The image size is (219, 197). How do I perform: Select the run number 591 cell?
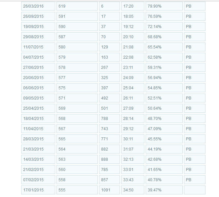(77, 16)
